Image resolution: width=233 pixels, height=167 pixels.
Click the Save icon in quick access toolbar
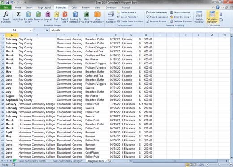pos(7,2)
